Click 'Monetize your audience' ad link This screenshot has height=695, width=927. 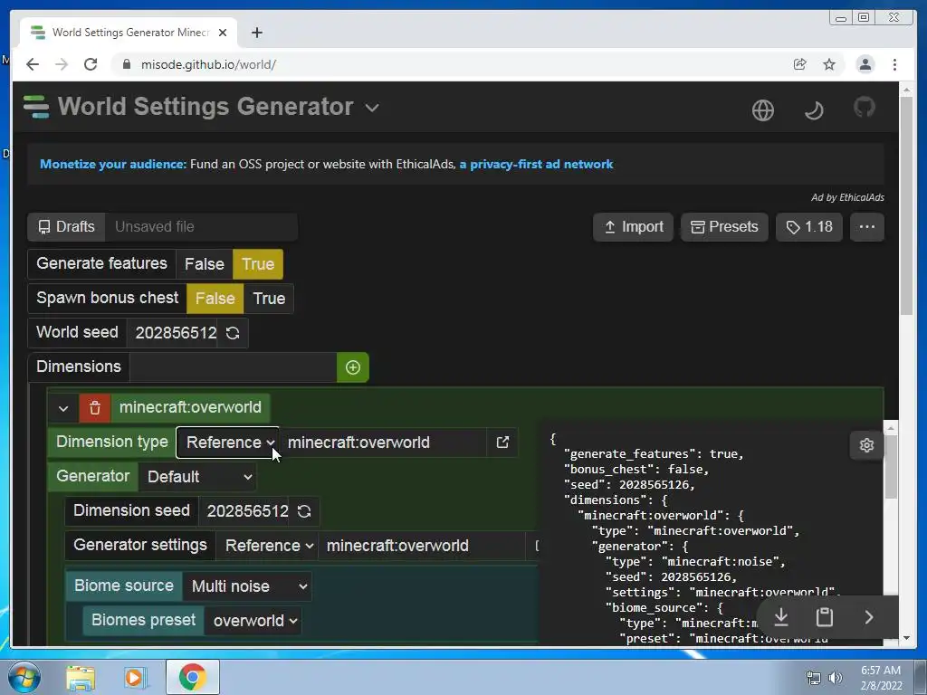coord(113,165)
